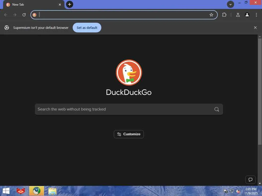Click the "Supermium isn't your default browser" text

pos(41,28)
